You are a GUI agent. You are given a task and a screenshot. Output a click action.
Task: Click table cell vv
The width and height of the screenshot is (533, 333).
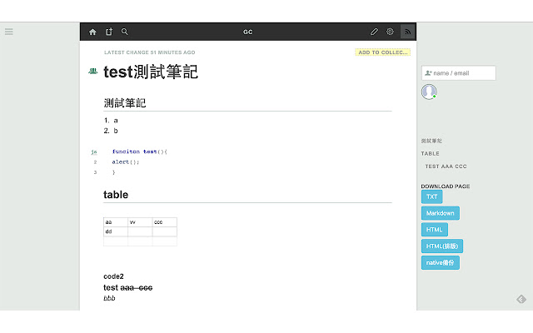point(140,222)
